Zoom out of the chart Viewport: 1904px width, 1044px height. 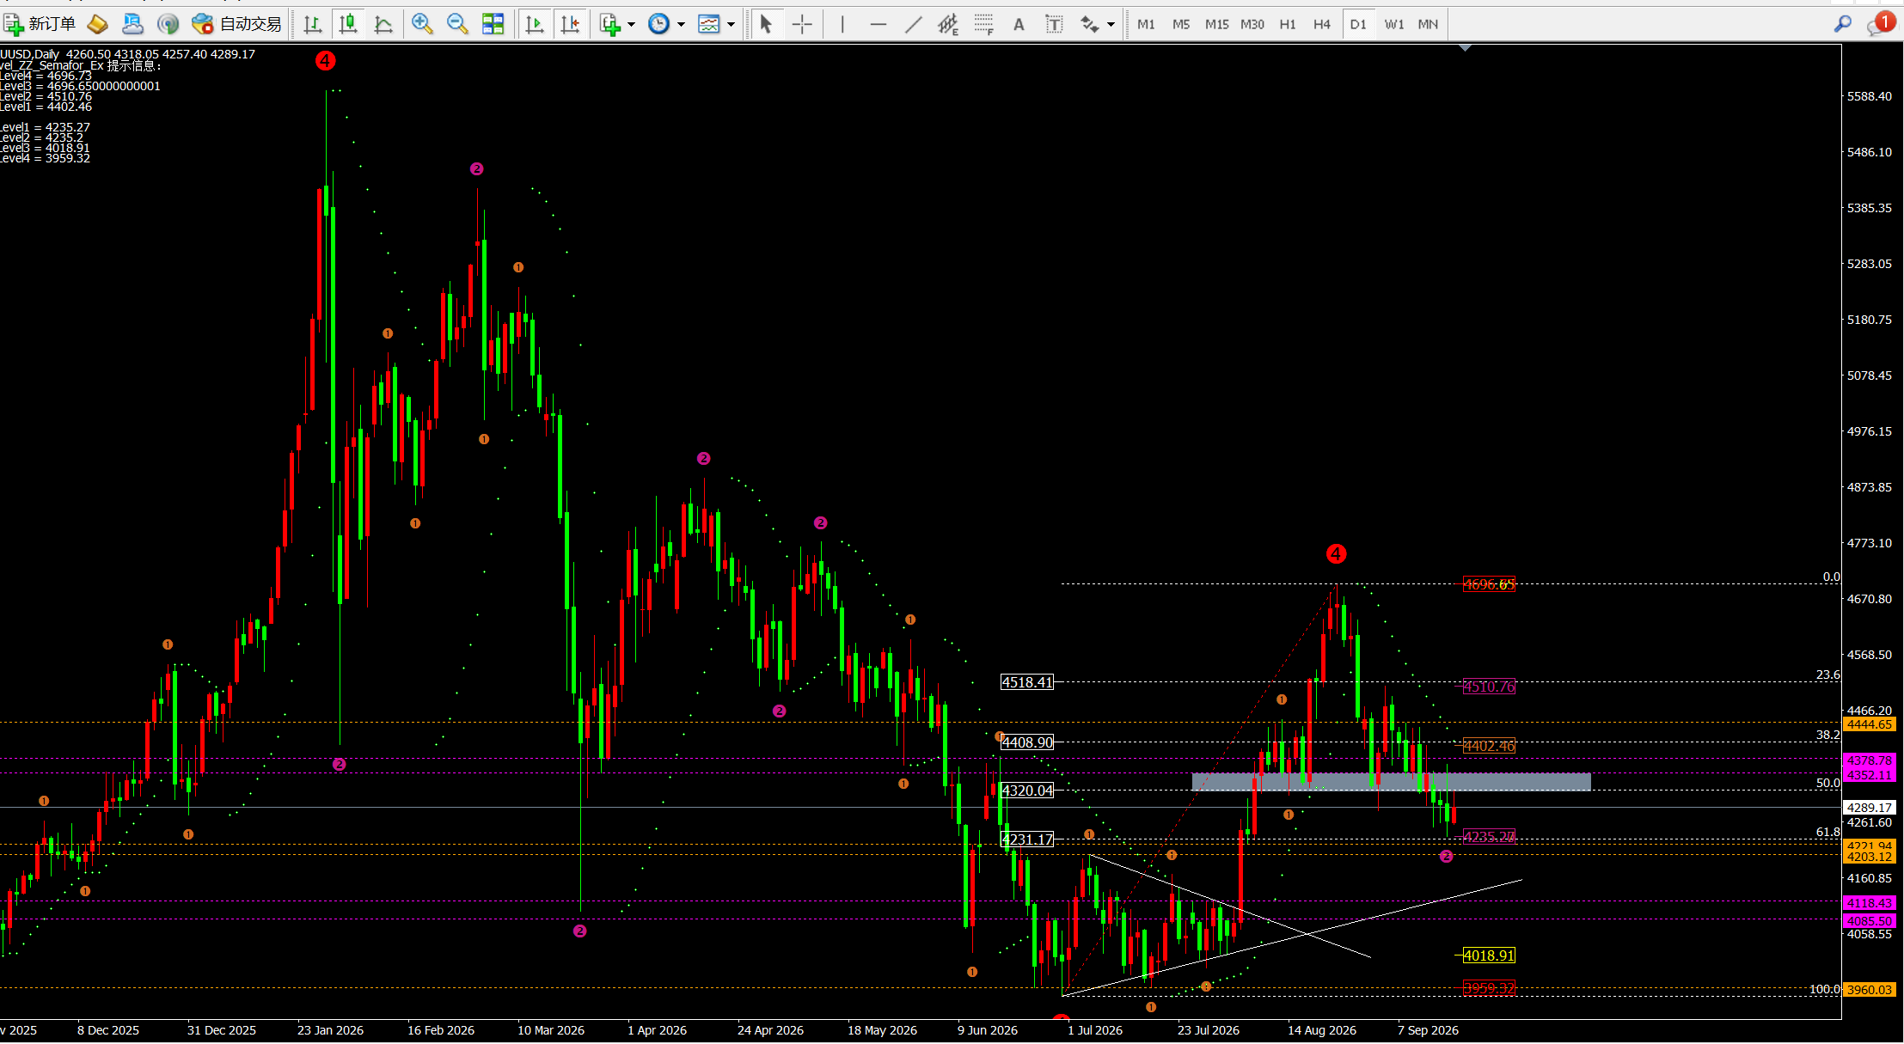coord(457,24)
